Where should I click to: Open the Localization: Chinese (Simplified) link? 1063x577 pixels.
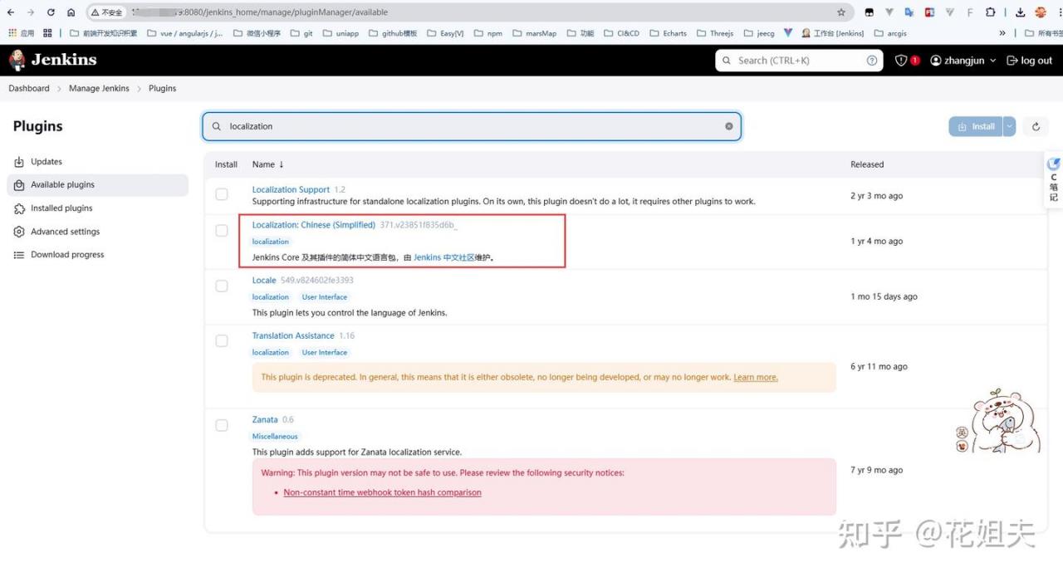point(314,225)
